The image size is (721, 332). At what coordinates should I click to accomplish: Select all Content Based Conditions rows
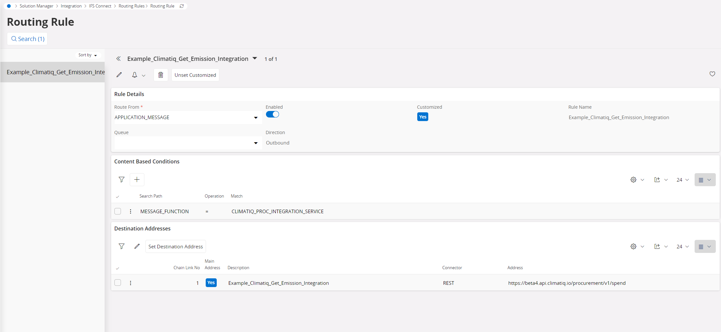(x=118, y=197)
